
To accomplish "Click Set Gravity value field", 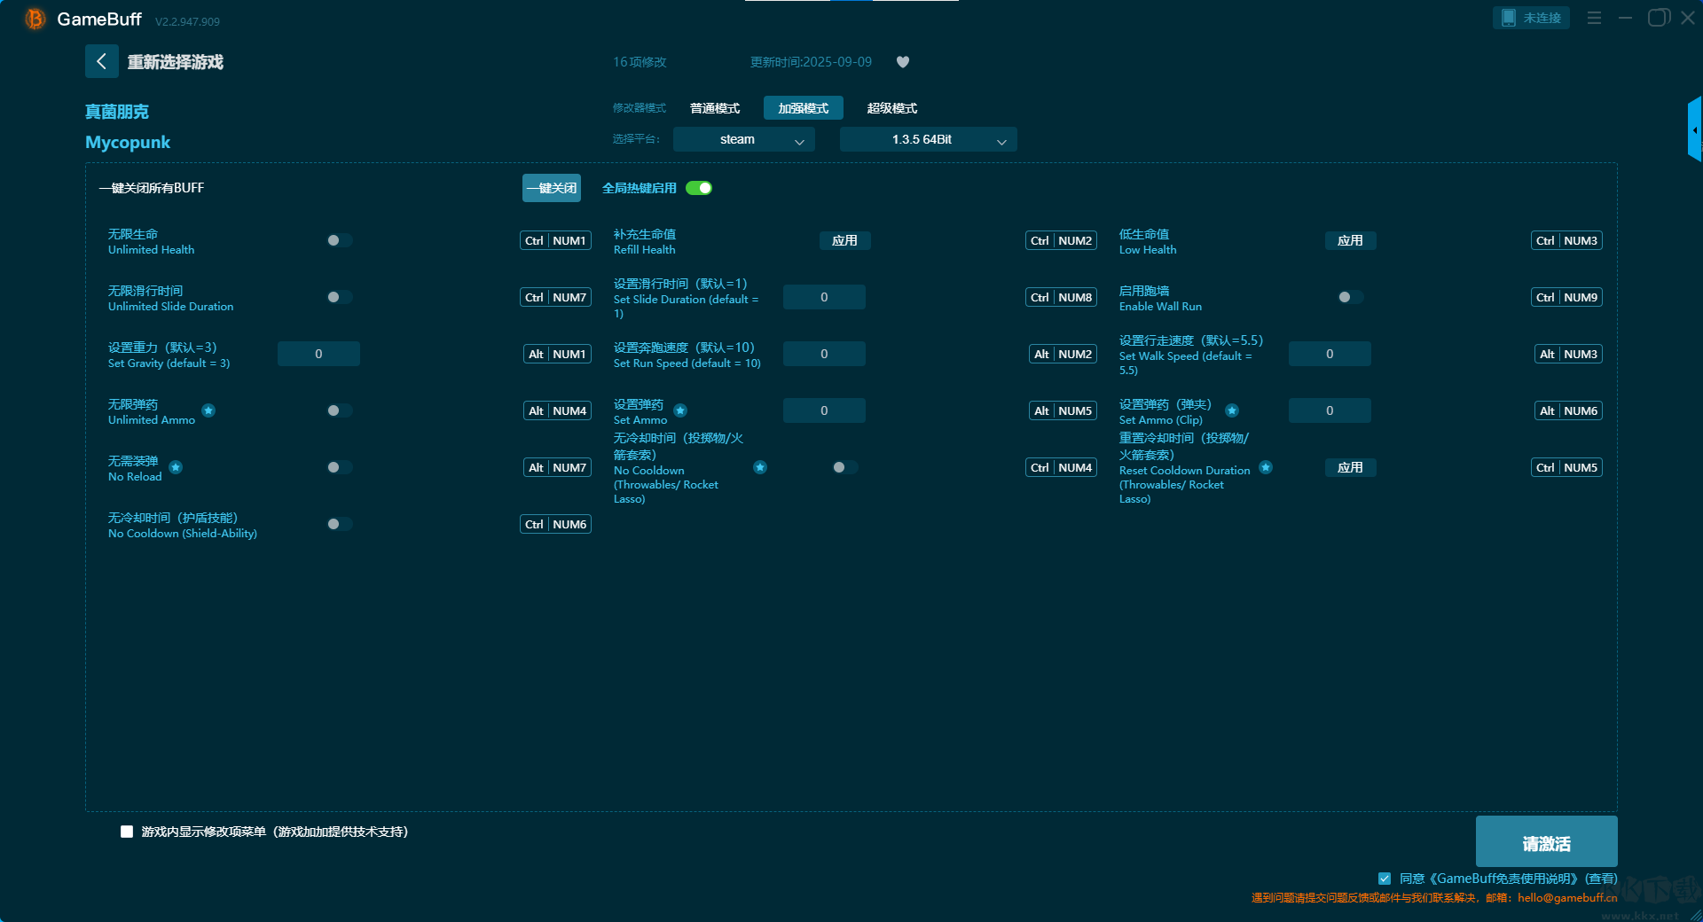I will [x=318, y=354].
